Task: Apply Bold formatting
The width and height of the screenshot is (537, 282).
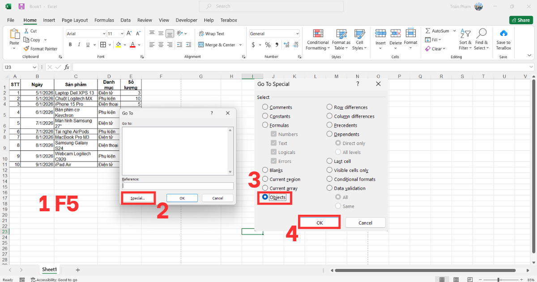Action: 70,45
